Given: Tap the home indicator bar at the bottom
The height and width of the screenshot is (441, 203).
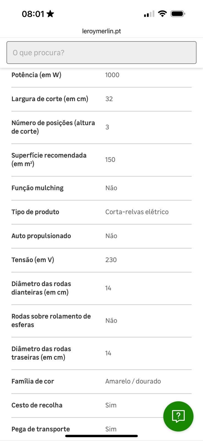Looking at the screenshot, I should (101, 436).
